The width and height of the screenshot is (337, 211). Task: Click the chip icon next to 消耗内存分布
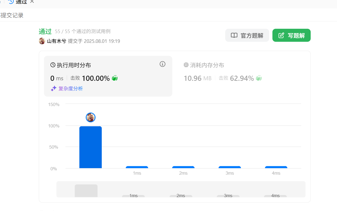(x=186, y=65)
